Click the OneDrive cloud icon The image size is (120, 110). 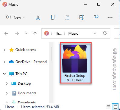coord(11,62)
